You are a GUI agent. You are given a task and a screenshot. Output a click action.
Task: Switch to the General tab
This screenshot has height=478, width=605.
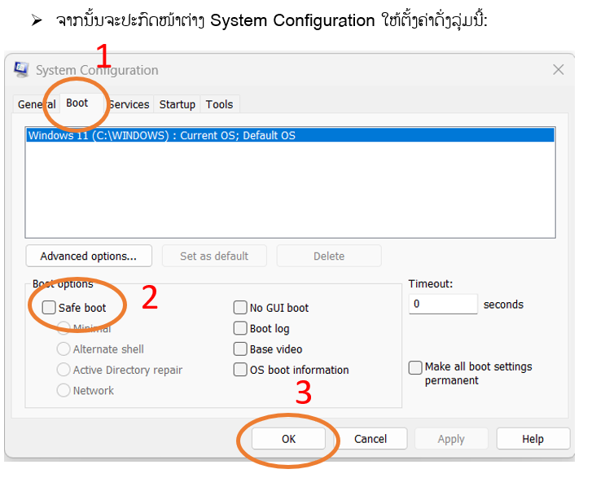coord(36,104)
